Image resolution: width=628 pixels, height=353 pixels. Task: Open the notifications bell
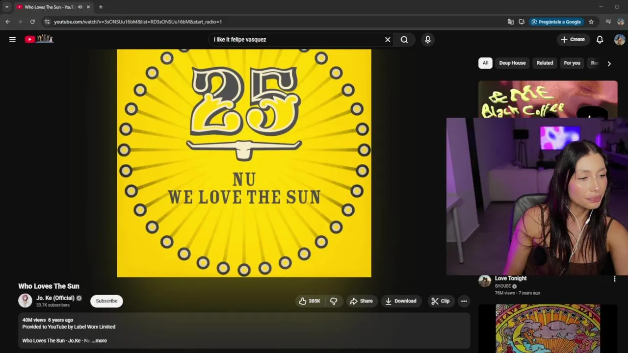point(600,40)
